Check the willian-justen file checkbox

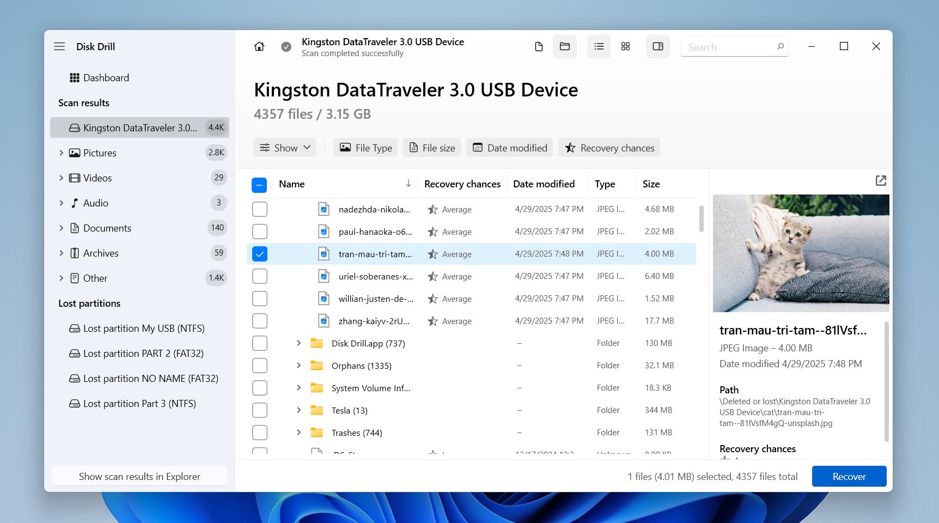point(260,299)
